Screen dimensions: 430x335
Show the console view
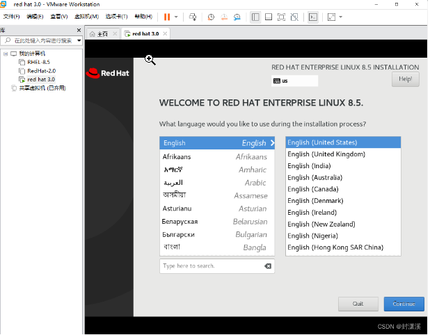[313, 17]
